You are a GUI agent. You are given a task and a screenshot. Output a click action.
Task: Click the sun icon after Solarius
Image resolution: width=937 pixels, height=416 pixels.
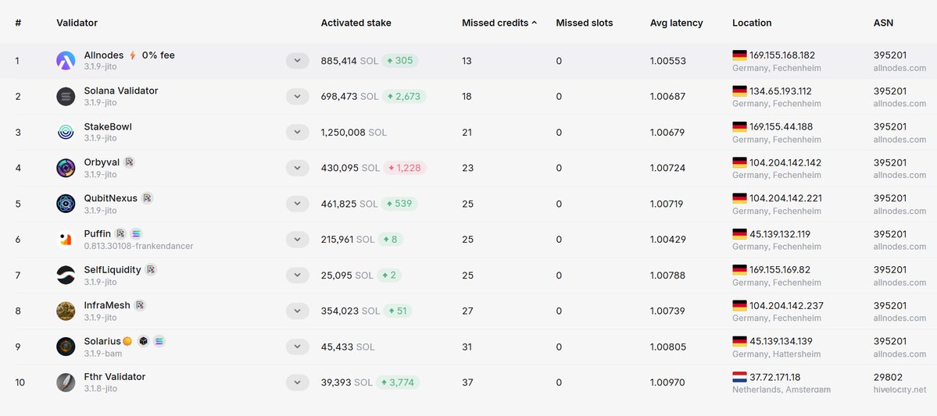point(127,341)
